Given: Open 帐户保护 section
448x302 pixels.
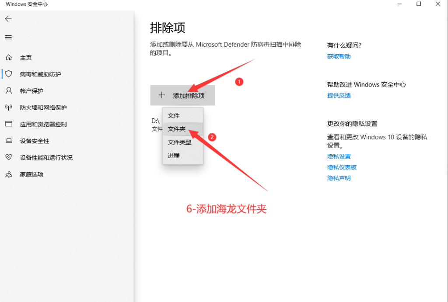Looking at the screenshot, I should coord(31,91).
